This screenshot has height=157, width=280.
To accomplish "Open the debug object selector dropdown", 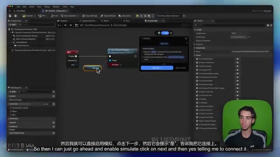I will pyautogui.click(x=169, y=16).
